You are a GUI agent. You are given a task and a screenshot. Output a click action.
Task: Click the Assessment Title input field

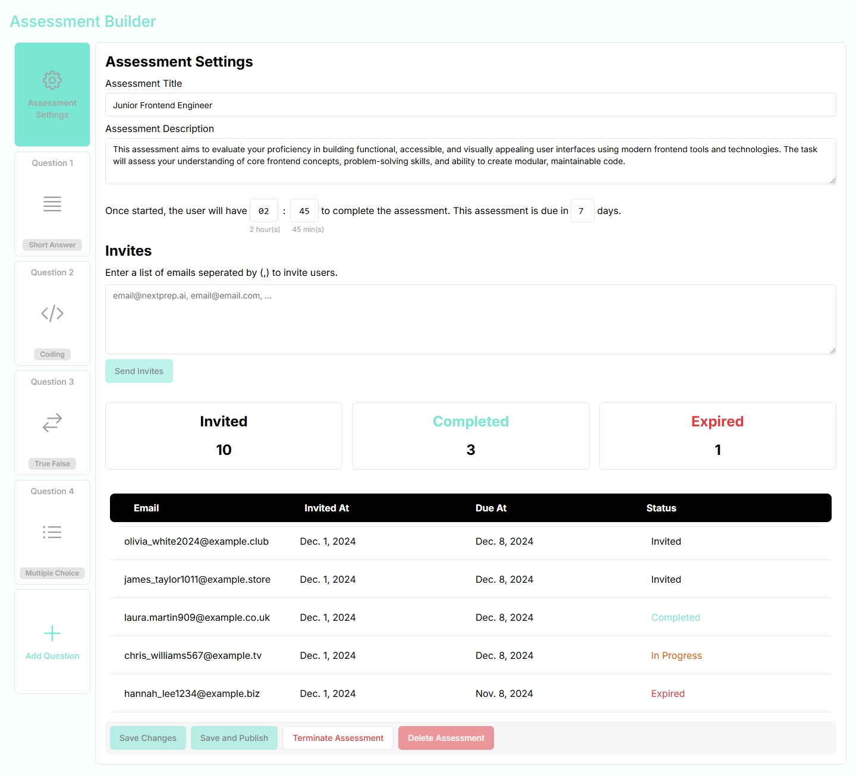[471, 105]
